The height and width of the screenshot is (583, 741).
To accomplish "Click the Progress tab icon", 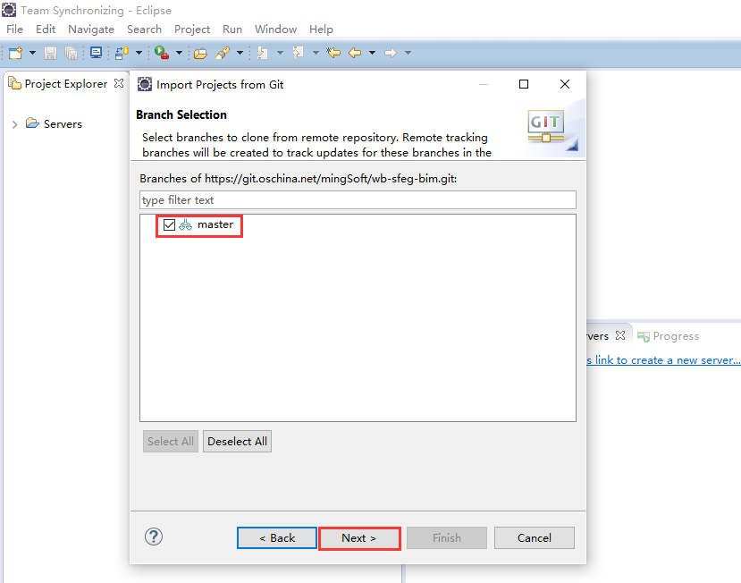I will (644, 336).
